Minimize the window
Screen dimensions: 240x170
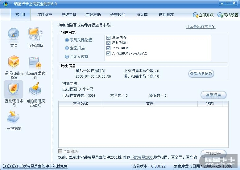[x=222, y=3]
